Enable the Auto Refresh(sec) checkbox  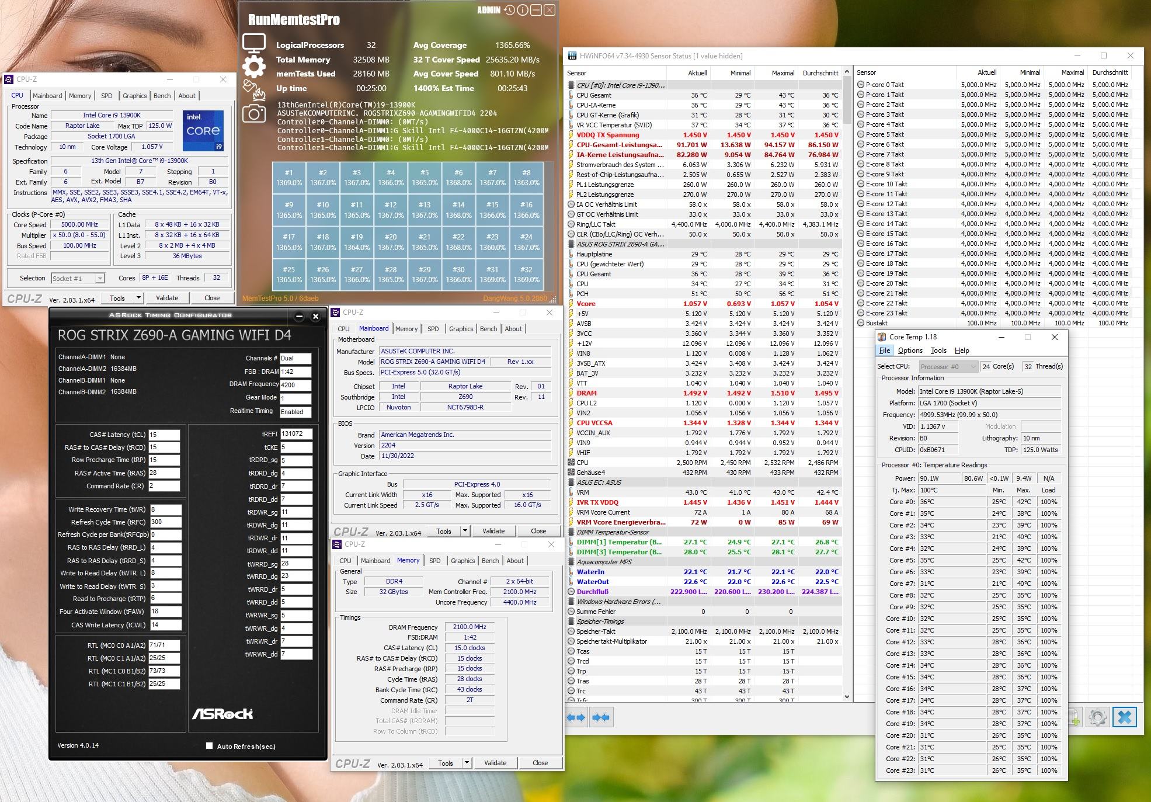209,746
